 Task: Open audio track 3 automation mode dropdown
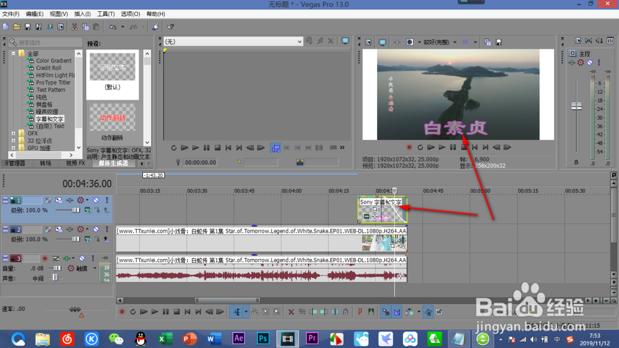click(x=95, y=269)
